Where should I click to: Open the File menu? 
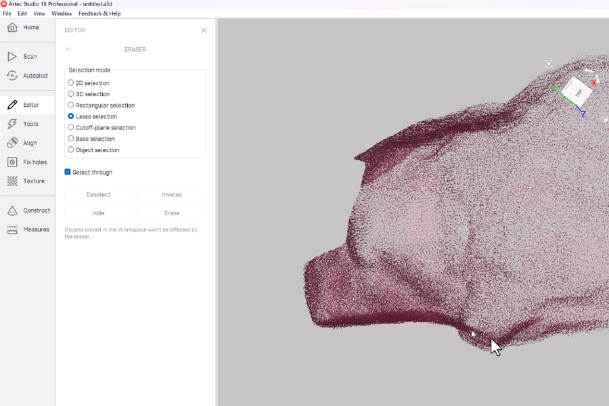(x=7, y=14)
